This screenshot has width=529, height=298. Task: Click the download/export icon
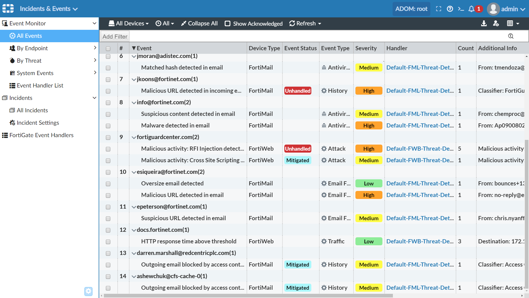pyautogui.click(x=484, y=23)
